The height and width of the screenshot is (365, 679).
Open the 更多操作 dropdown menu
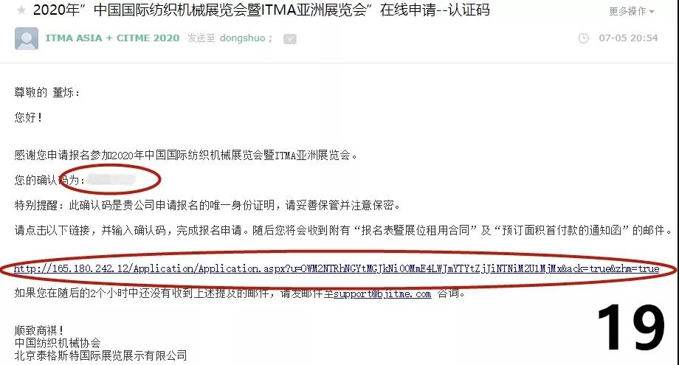coord(631,11)
